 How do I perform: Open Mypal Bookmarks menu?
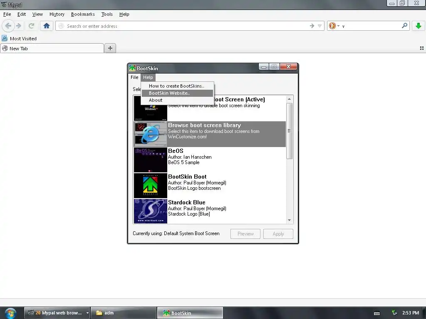(x=83, y=14)
